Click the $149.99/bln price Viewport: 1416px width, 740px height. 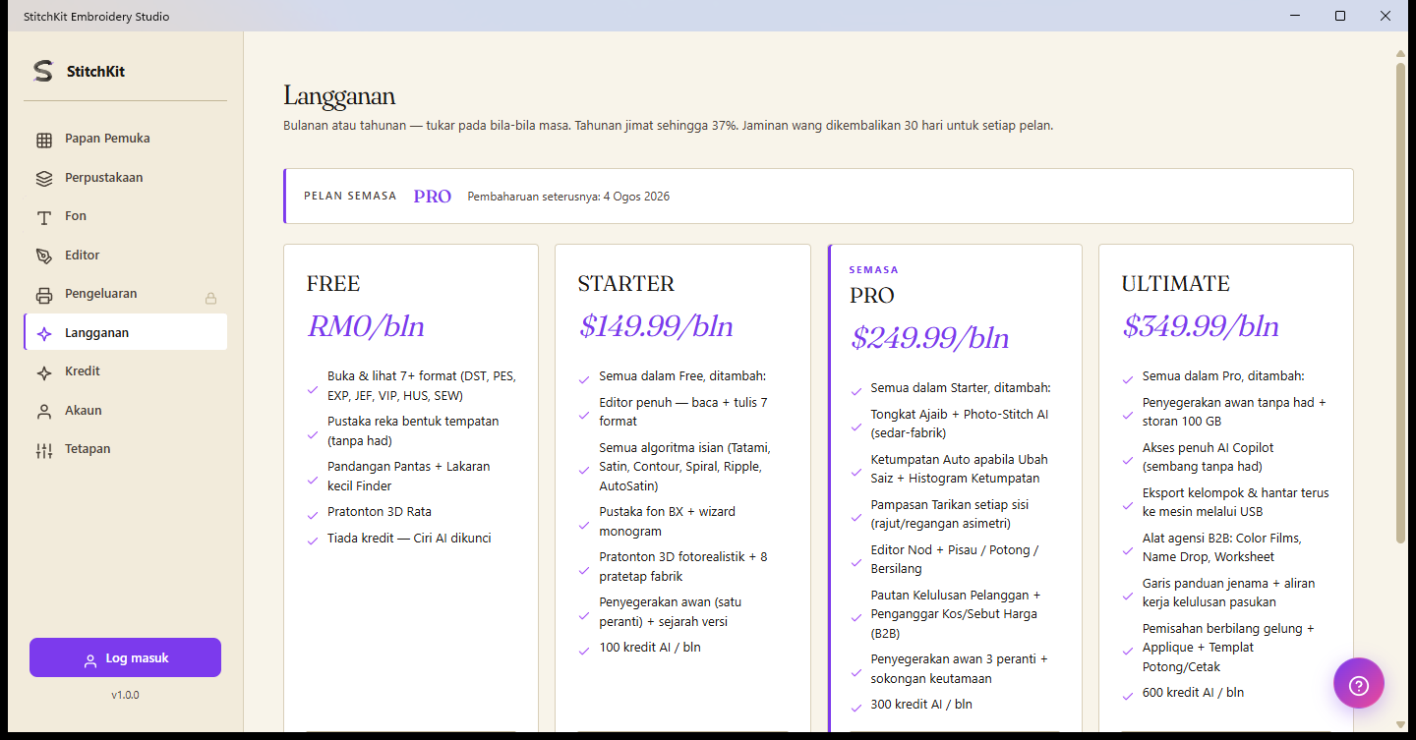tap(656, 326)
